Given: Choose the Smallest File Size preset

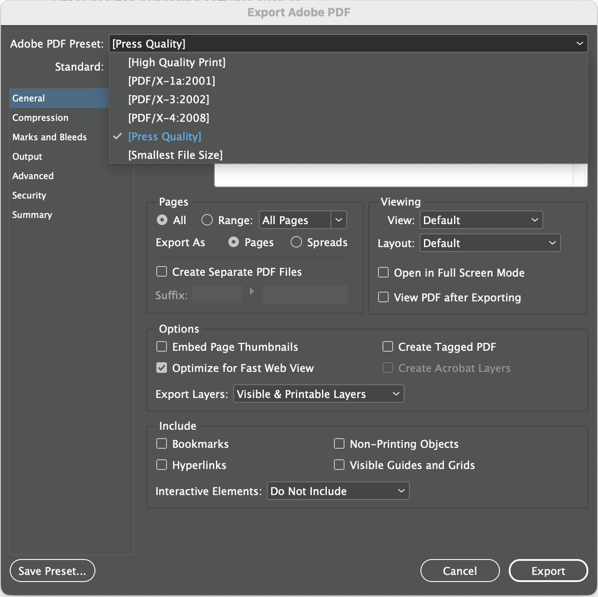Looking at the screenshot, I should 348,155.
